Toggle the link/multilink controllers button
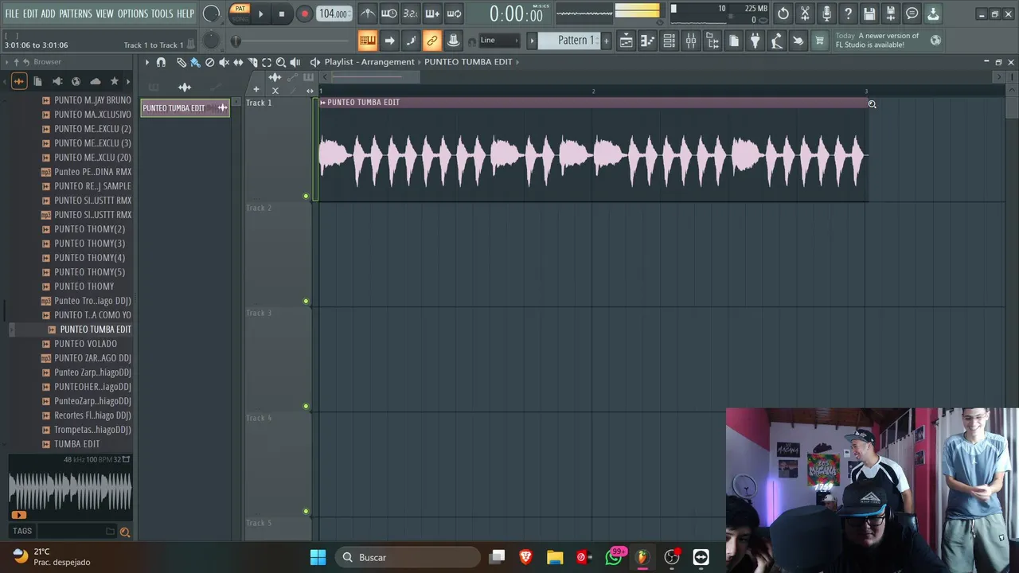This screenshot has width=1019, height=573. (x=431, y=41)
